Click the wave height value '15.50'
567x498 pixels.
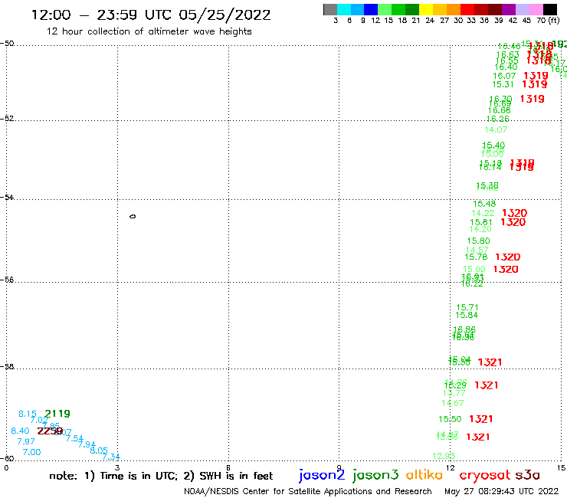pos(450,419)
